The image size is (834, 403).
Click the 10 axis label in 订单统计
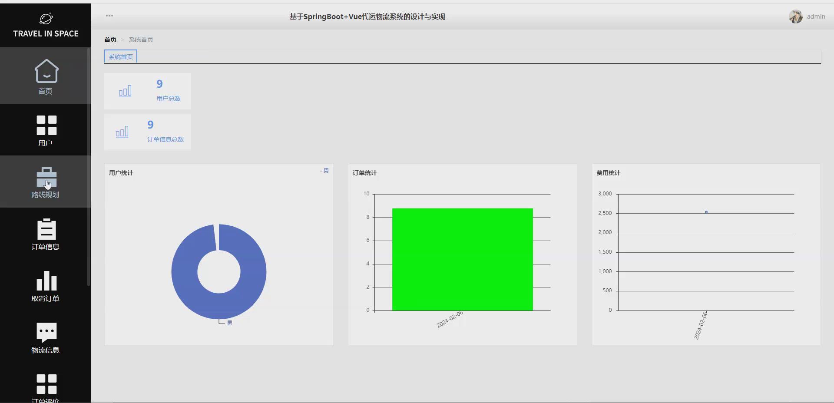[x=367, y=194]
